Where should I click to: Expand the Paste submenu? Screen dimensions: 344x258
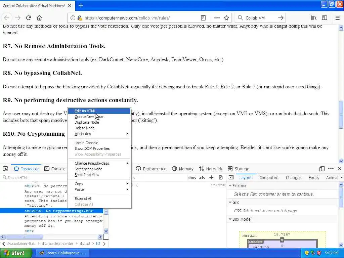coord(99,189)
